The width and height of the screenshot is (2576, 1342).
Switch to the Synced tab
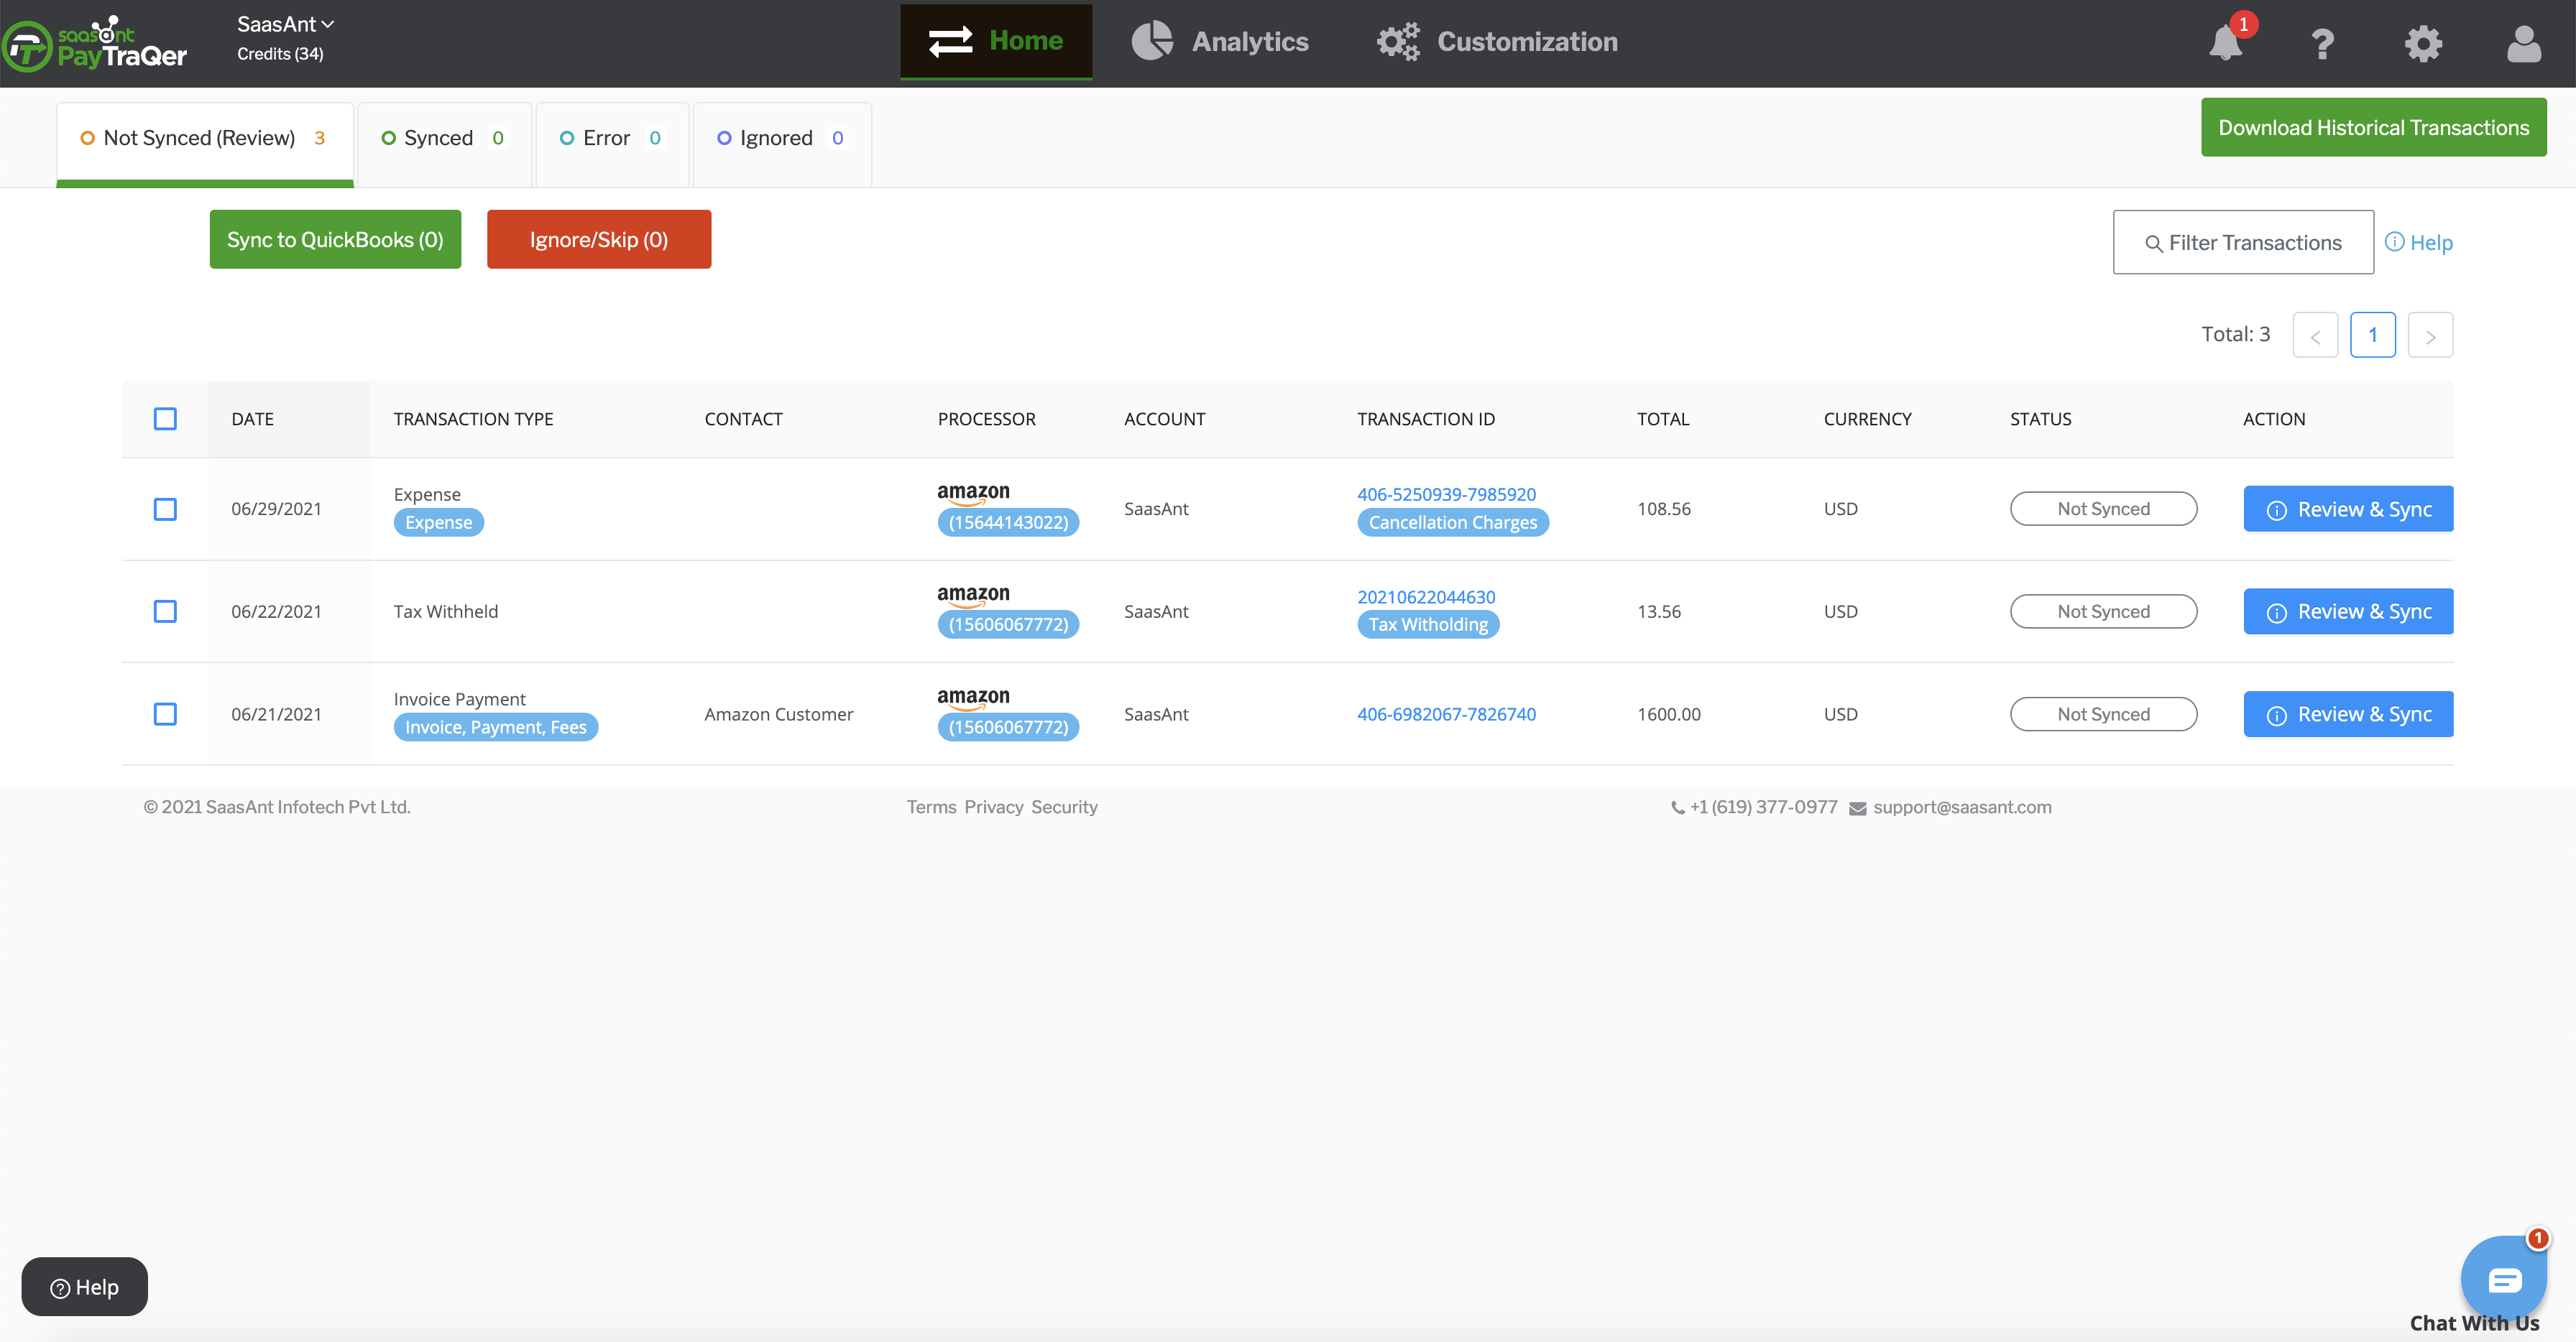pyautogui.click(x=443, y=139)
